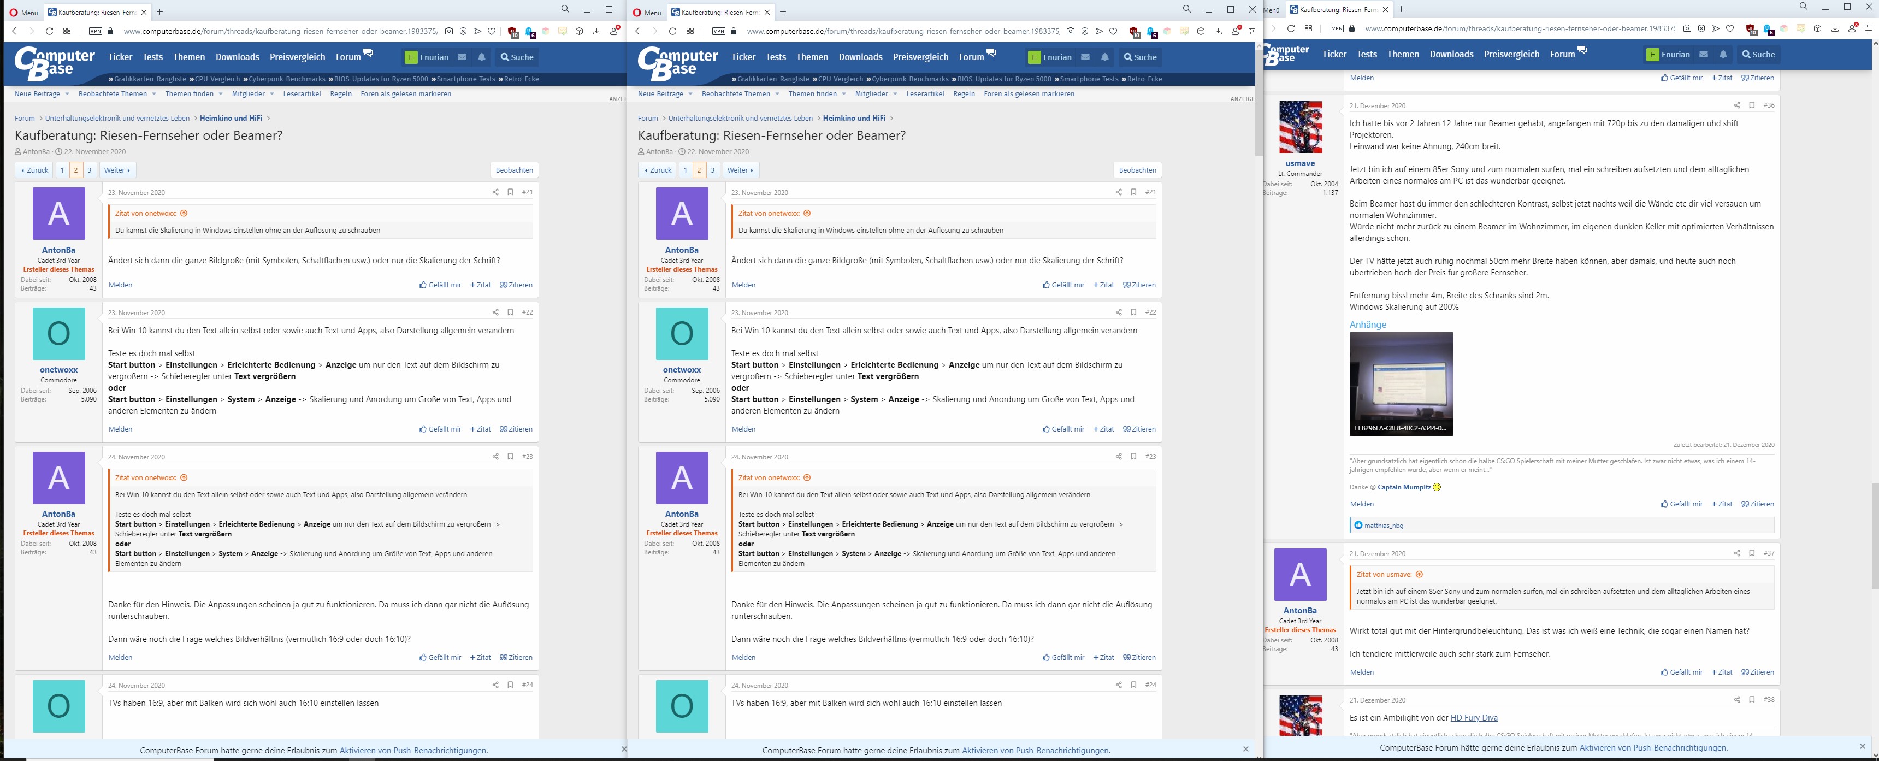Screen dimensions: 1879x761
Task: Open the notifications bell in left window header
Action: 481,57
